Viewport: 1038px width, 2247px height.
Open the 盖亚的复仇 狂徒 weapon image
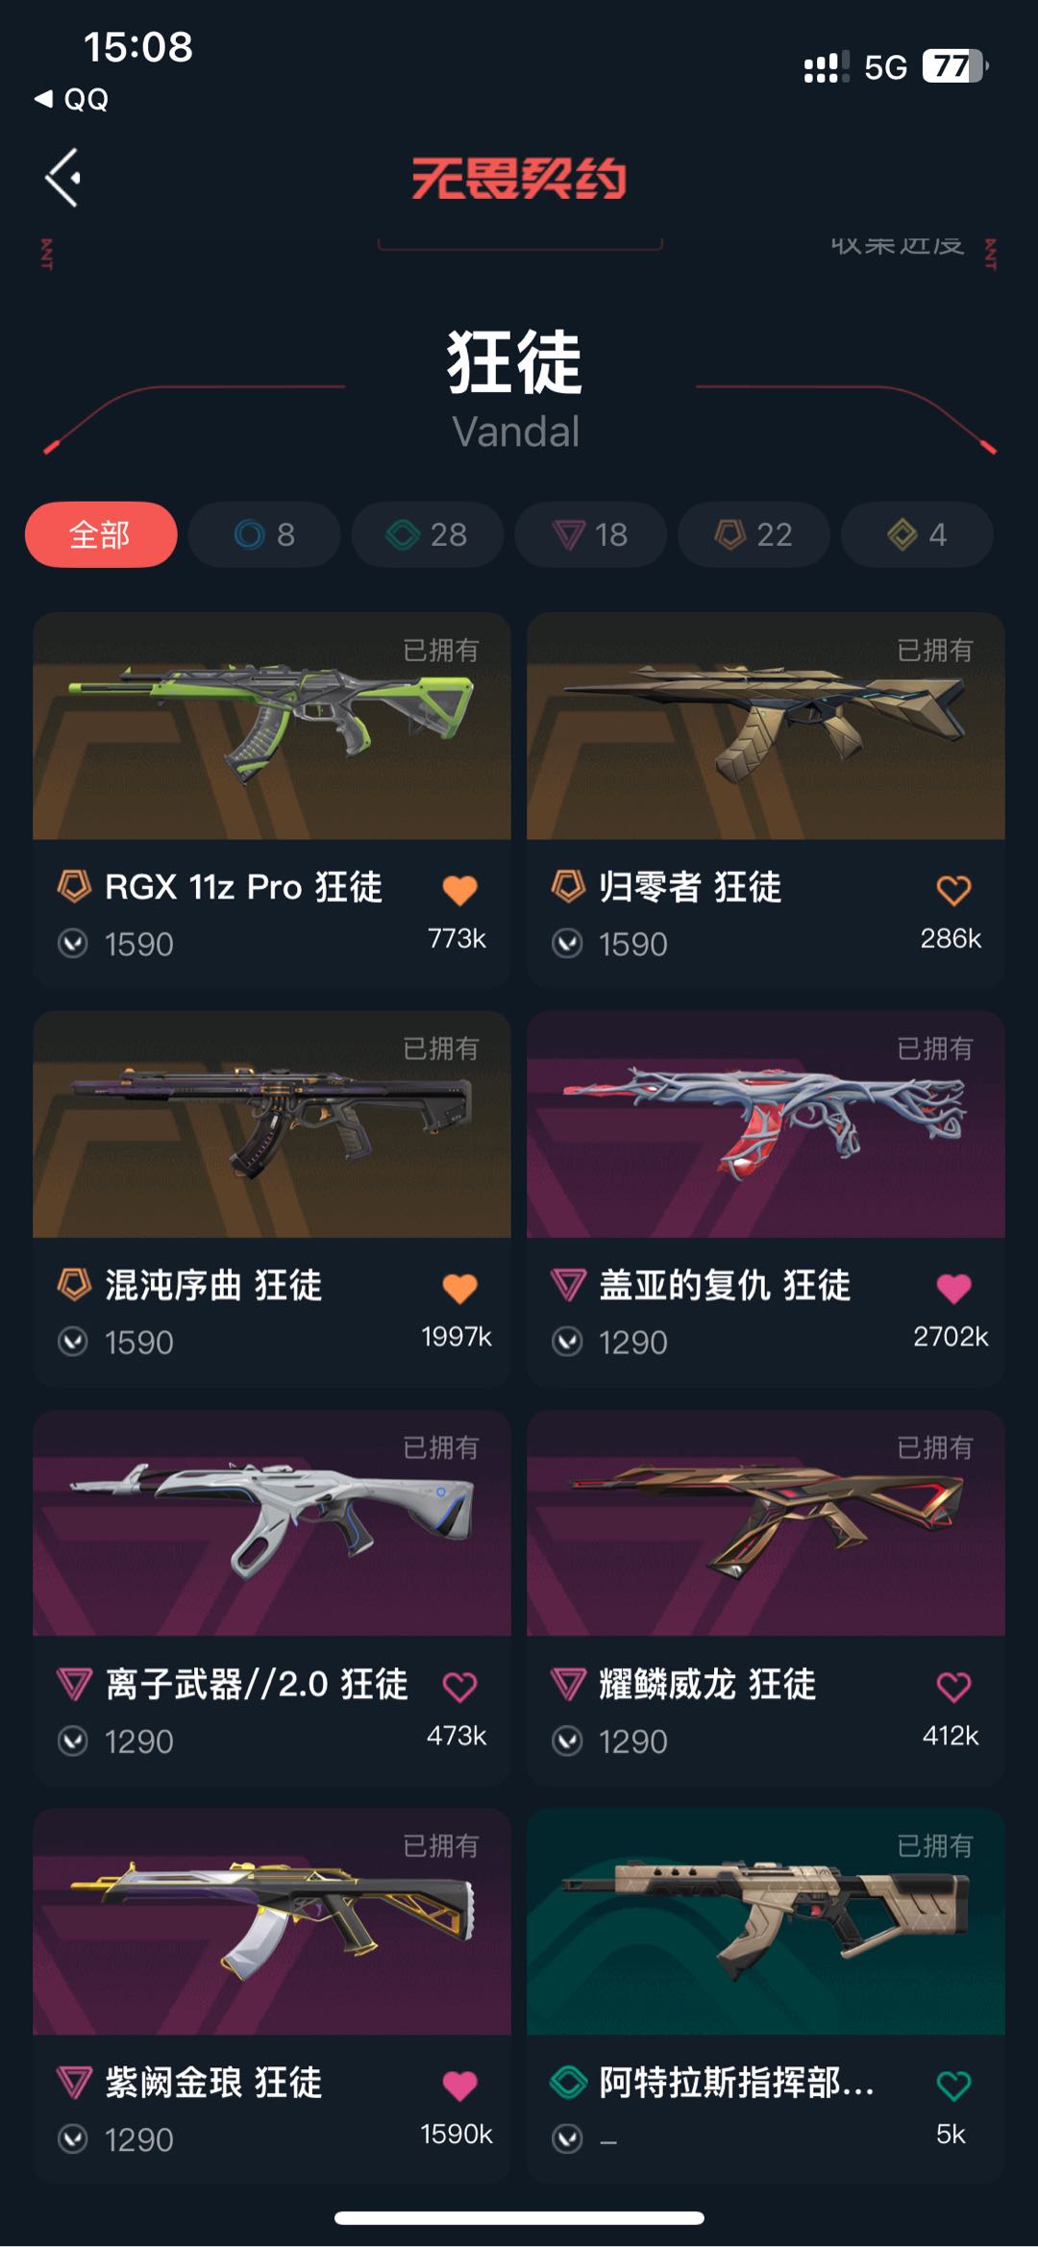pos(766,1123)
